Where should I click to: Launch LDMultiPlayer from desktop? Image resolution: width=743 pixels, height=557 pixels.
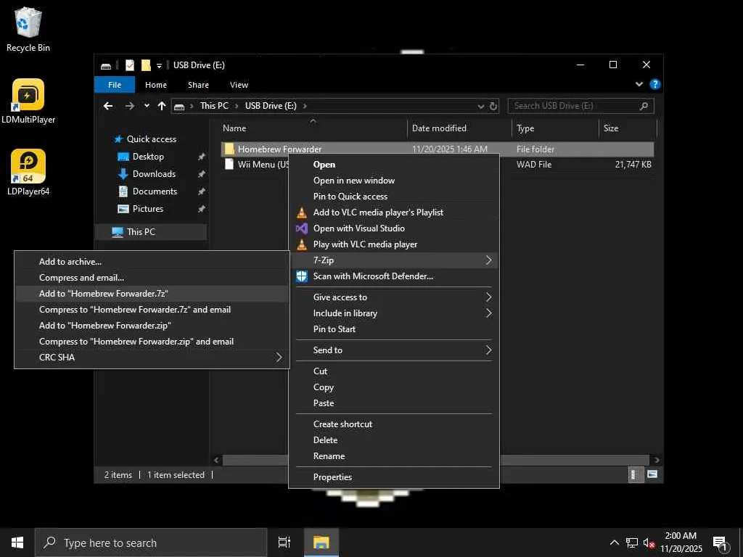coord(28,102)
